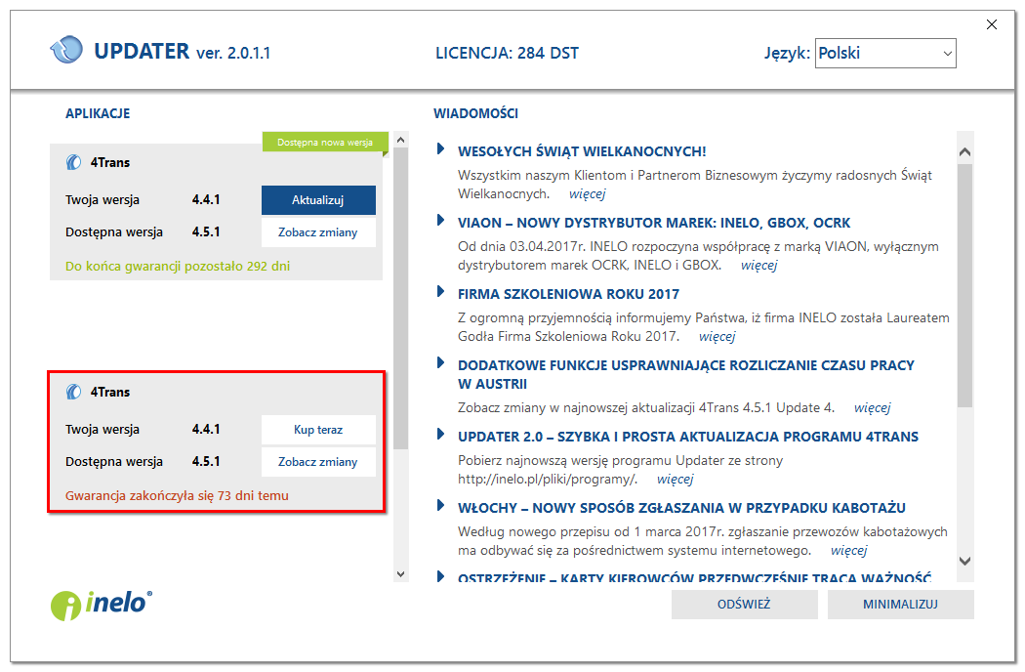Image resolution: width=1025 pixels, height=672 pixels.
Task: Click 'Kup teraz' to buy the 4Trans update
Action: click(x=318, y=430)
